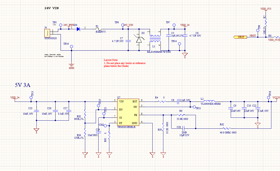Select test point TP21 circle
Screen dimensions: 280x171
tap(194, 107)
